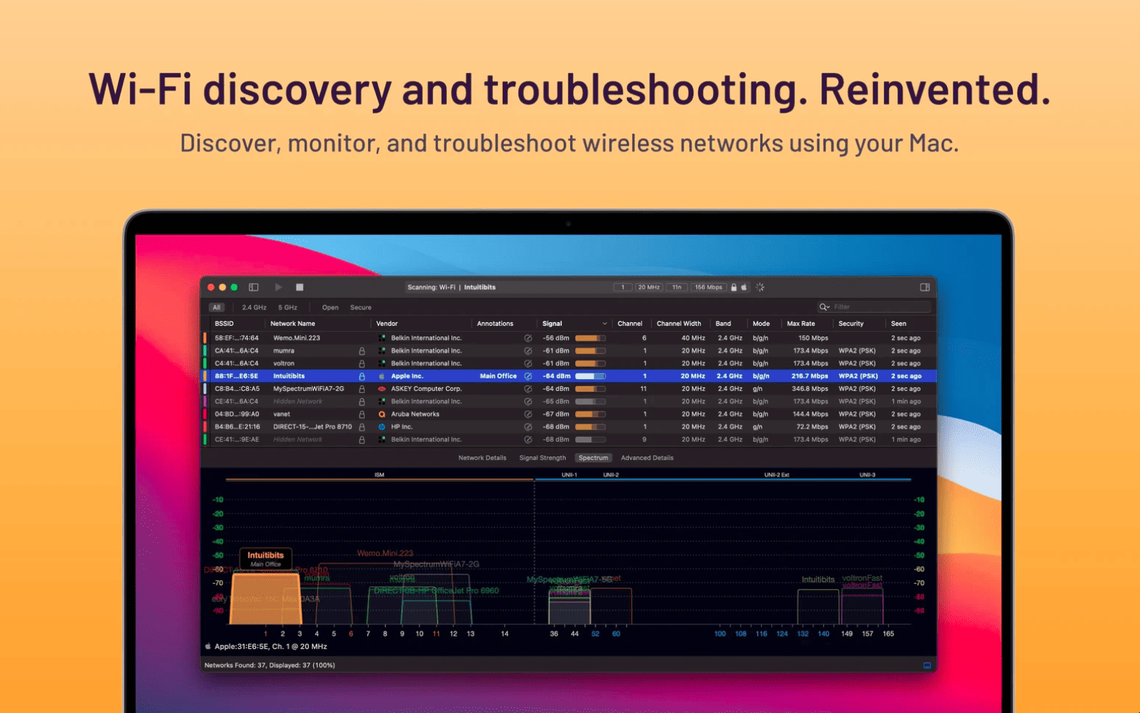This screenshot has height=713, width=1140.
Task: Click the HP Inc. vendor logo
Action: [382, 426]
